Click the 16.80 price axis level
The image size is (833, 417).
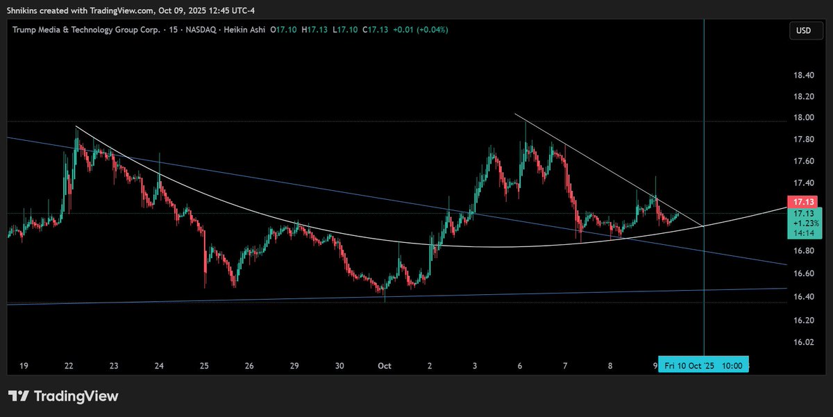click(803, 250)
